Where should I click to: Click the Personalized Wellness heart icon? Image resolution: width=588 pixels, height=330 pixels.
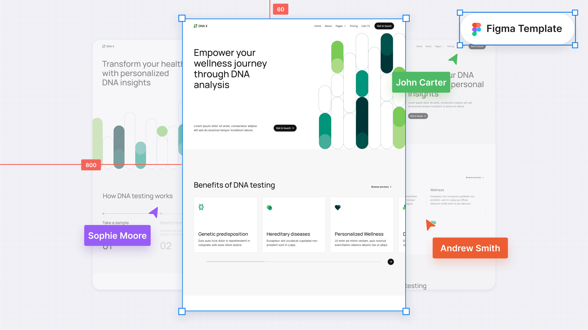[x=338, y=208]
